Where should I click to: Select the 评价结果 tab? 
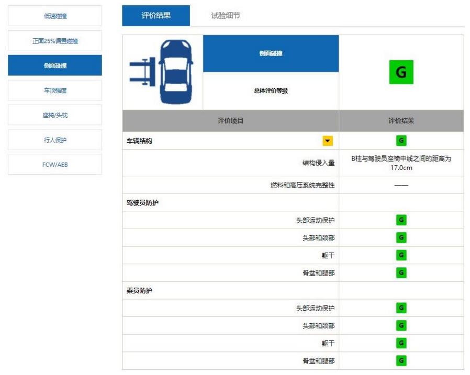click(156, 16)
